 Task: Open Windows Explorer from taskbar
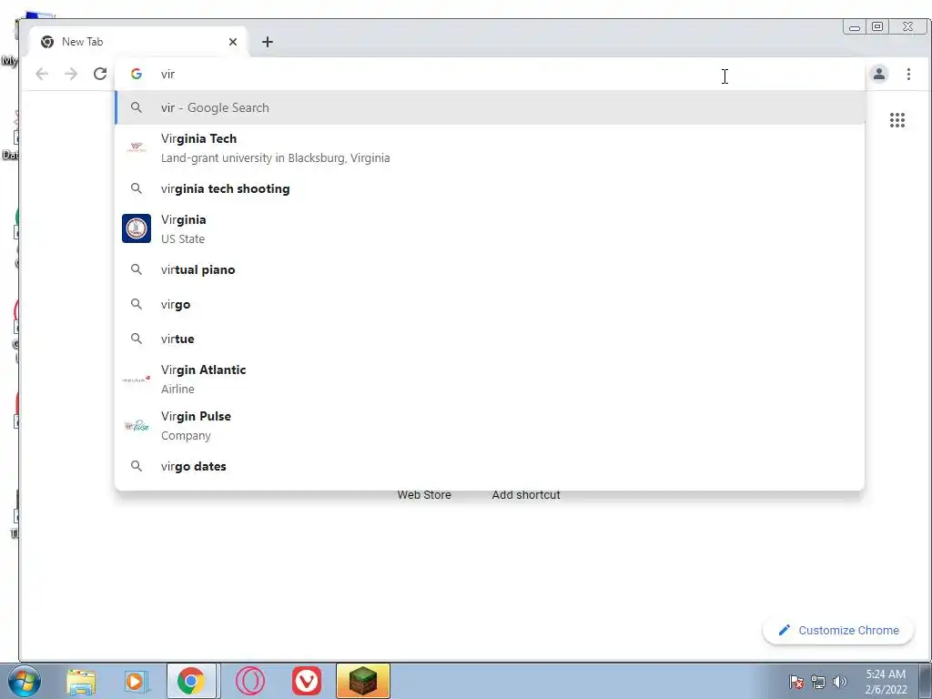point(81,681)
